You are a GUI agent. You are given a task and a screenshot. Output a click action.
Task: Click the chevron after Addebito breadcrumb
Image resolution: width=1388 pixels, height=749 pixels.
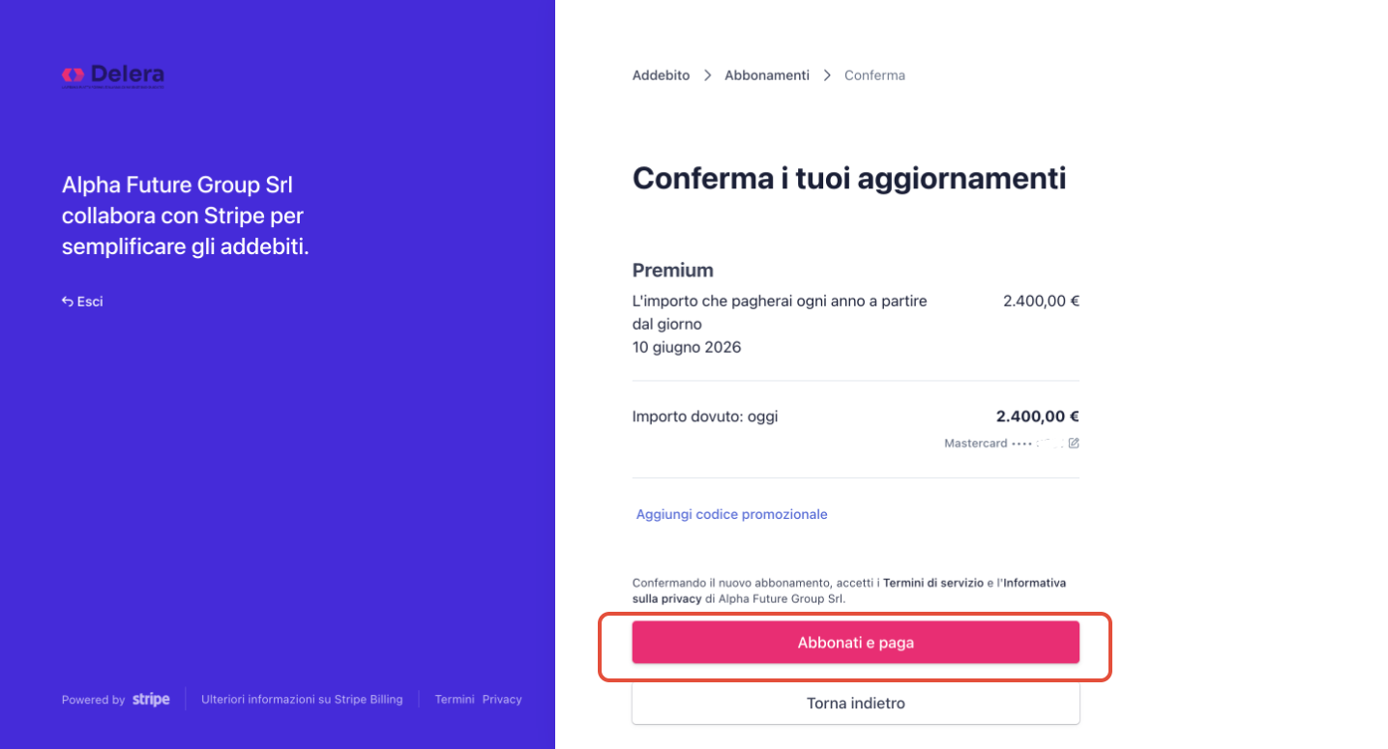click(x=707, y=75)
